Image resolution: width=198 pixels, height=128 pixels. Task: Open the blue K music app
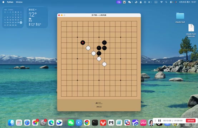pos(79,123)
